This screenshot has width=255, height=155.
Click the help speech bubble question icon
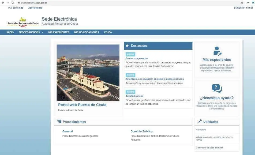coord(217,89)
